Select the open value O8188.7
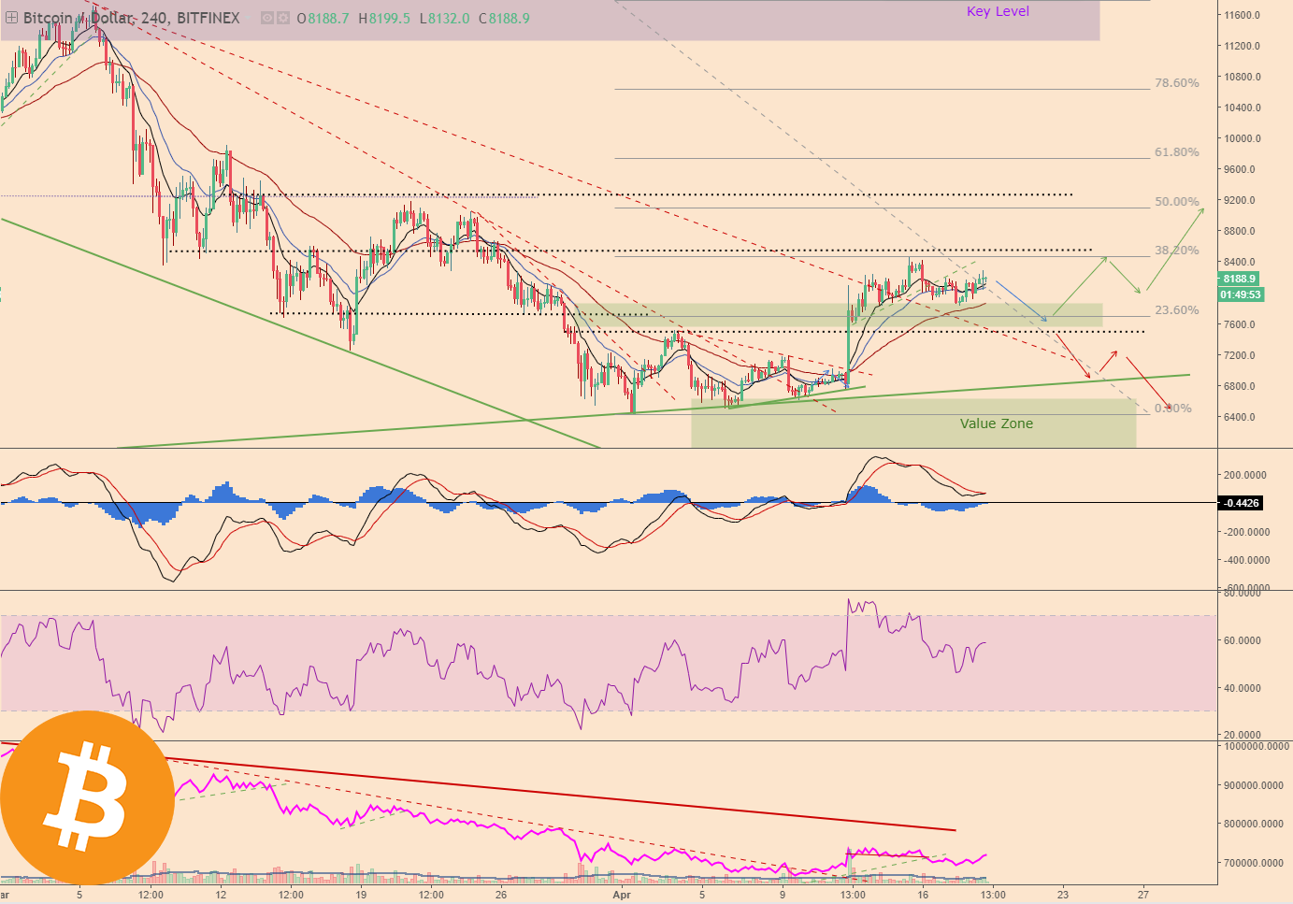The image size is (1293, 904). pos(323,18)
